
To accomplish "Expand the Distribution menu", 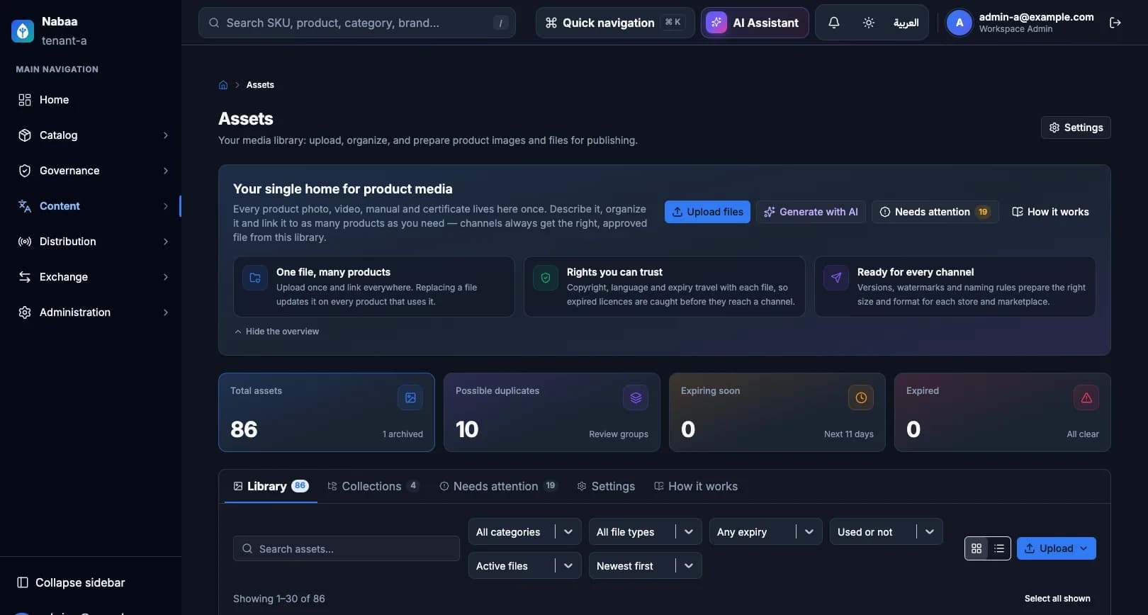I will click(x=92, y=242).
